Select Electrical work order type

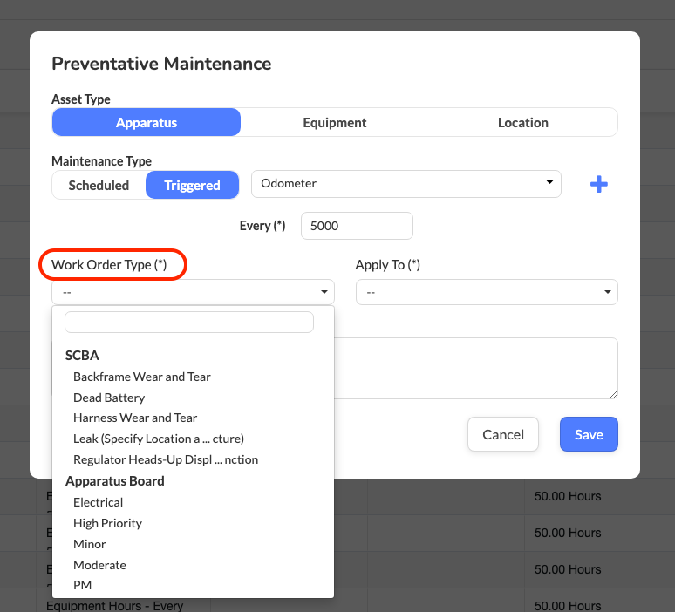coord(98,502)
